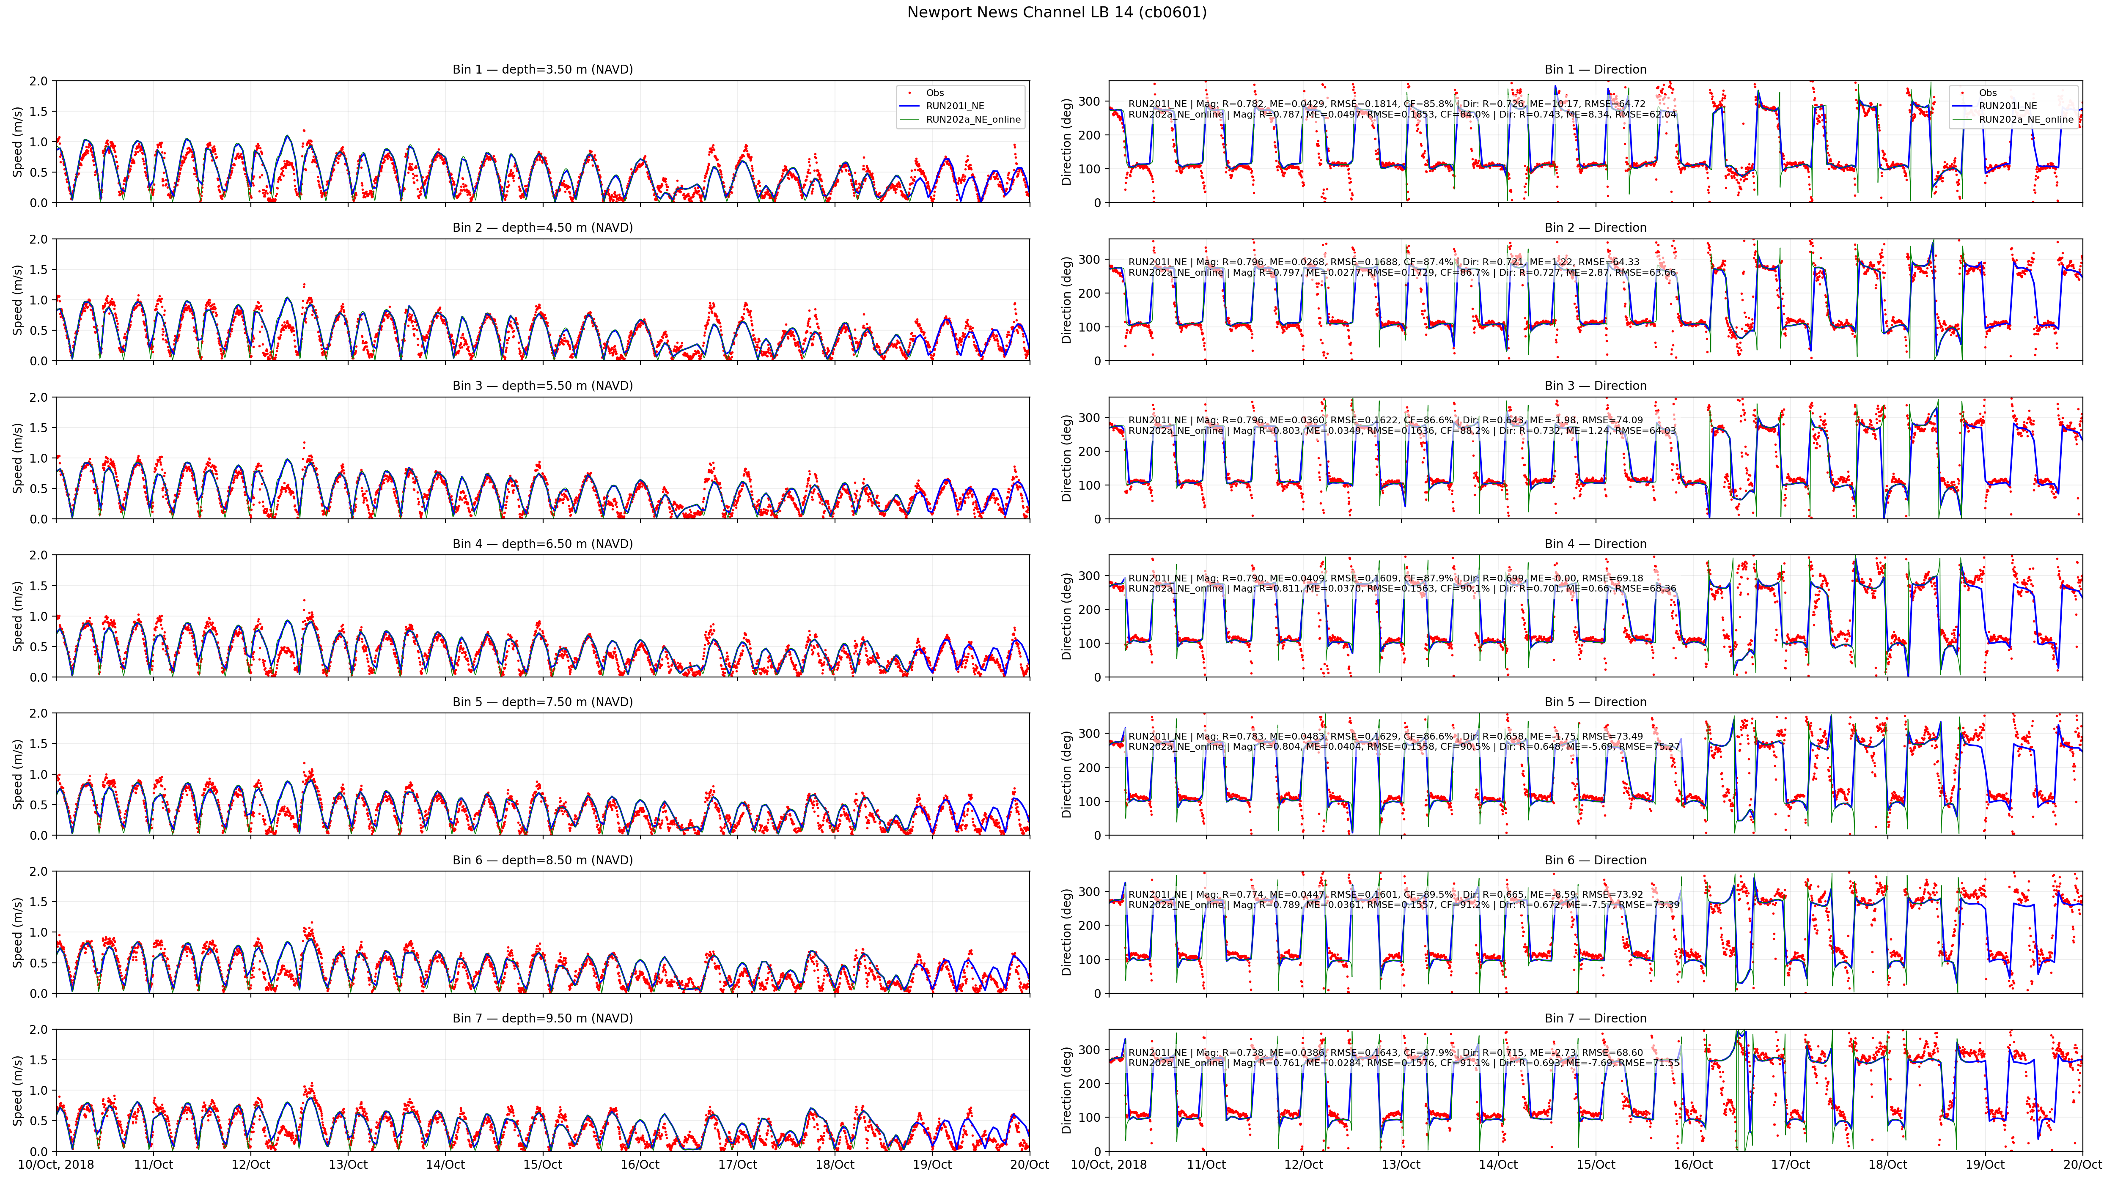
Task: Click 'RUN202a_NE_online' in the Bin 1 Direction legend
Action: (2026, 119)
